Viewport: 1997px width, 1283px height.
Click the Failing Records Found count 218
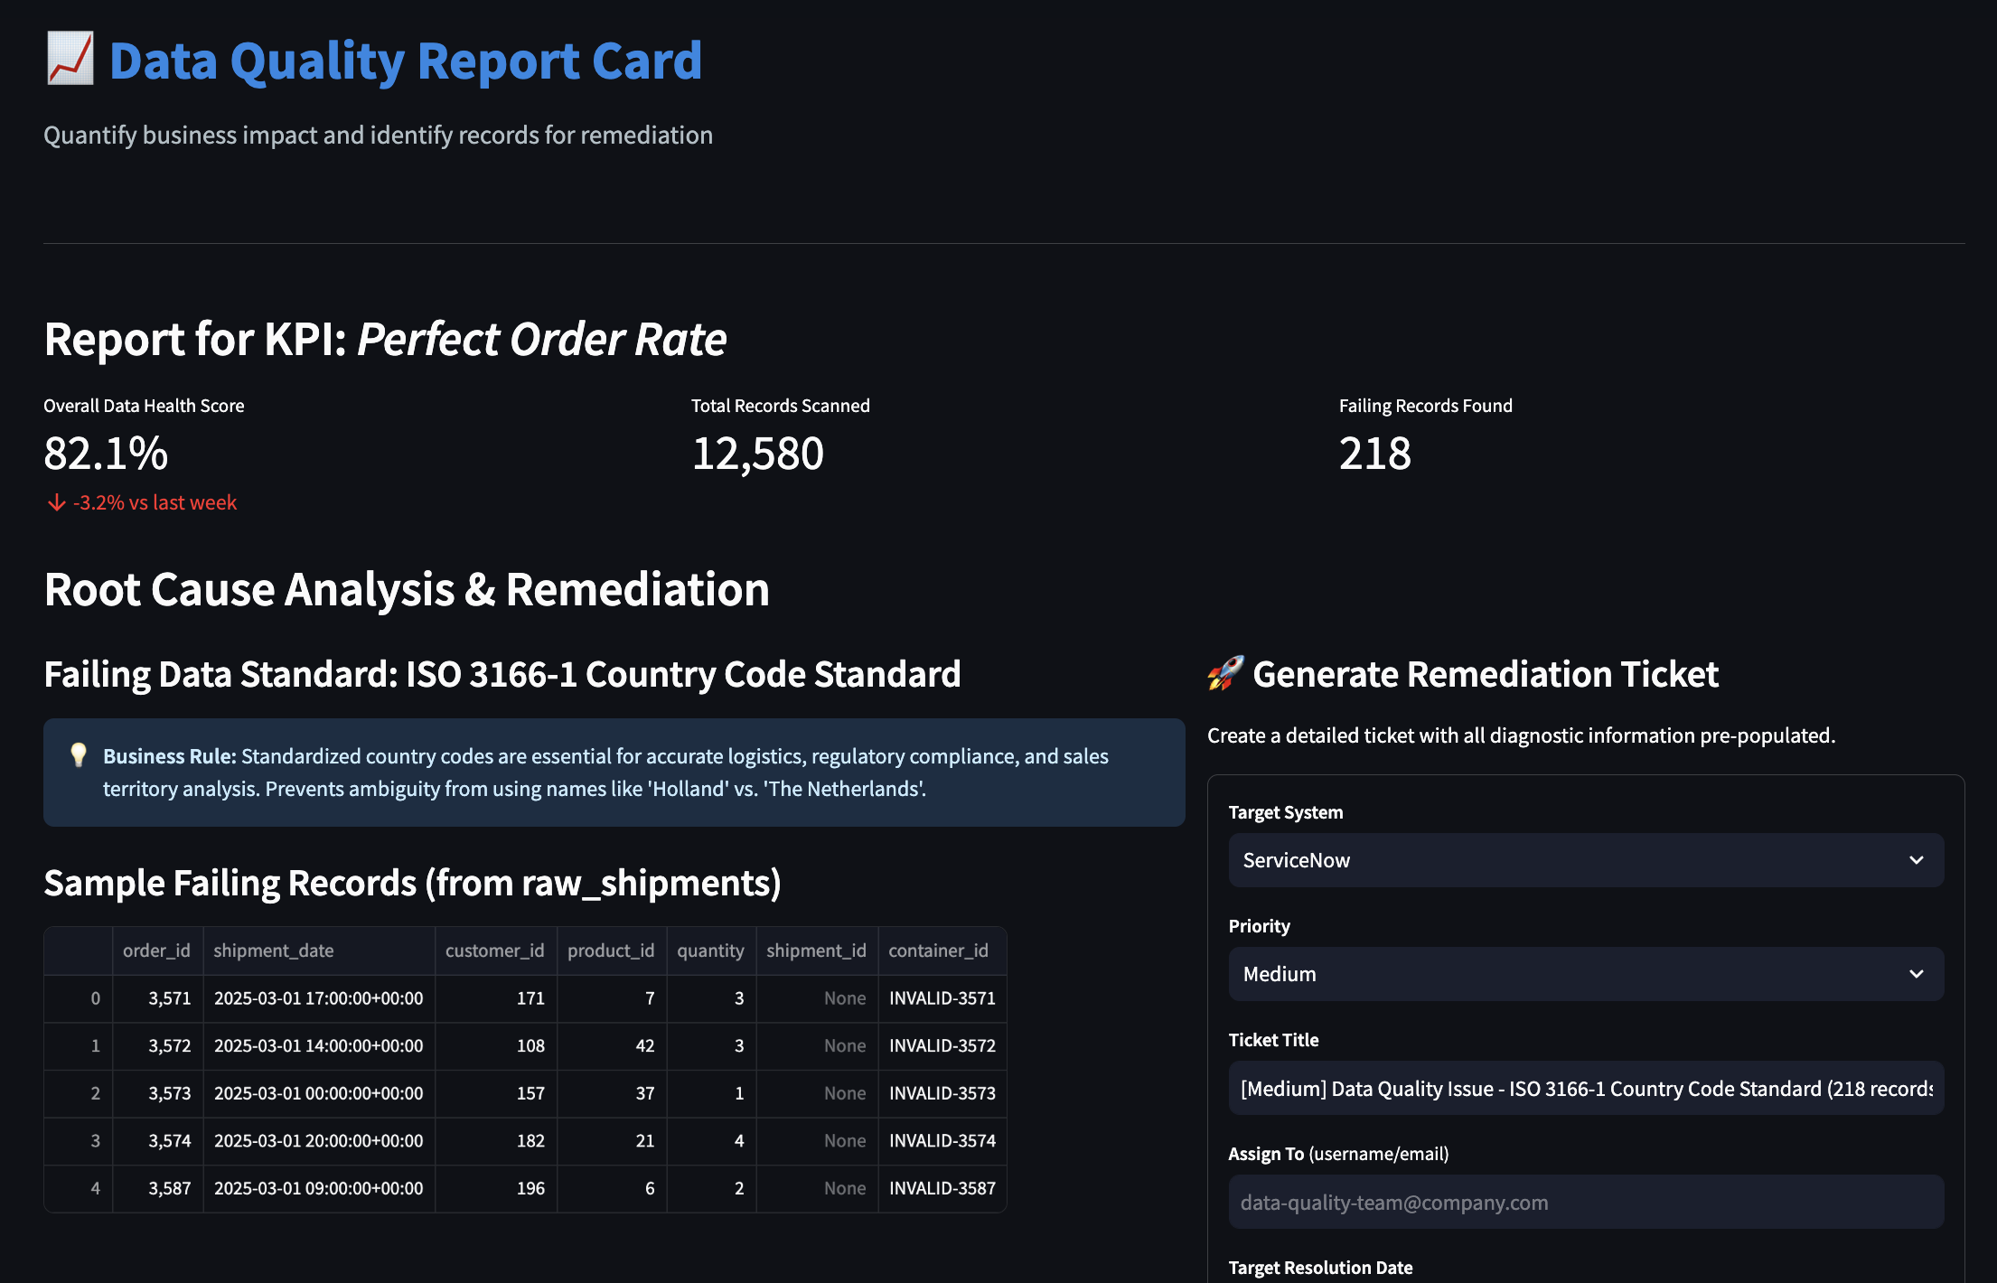[1374, 454]
